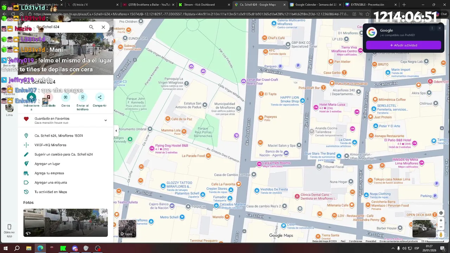Click Enviar comentarios sobre el producto
The image size is (450, 253).
coord(399,241)
